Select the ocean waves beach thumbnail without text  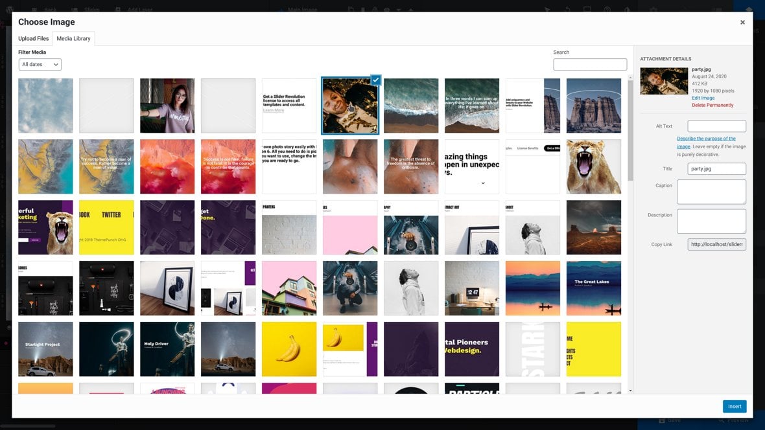(411, 106)
